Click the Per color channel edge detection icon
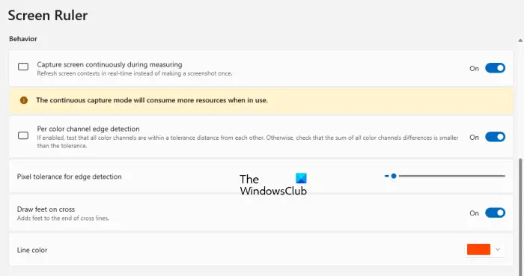 [x=23, y=135]
